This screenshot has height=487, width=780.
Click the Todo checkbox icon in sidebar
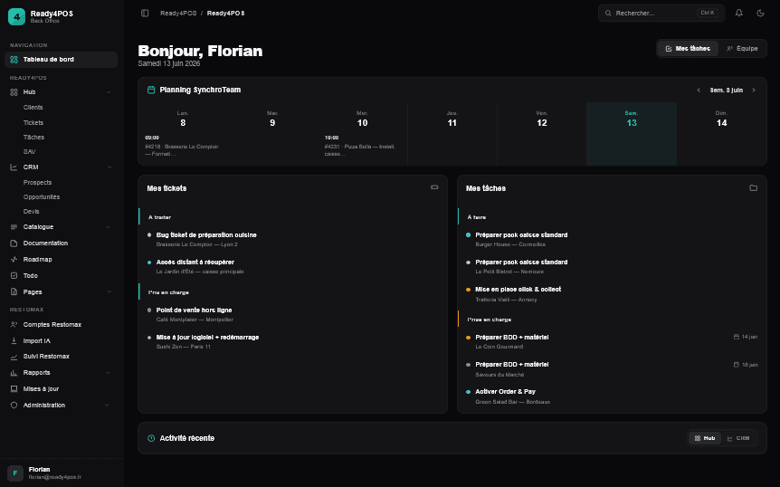[x=14, y=275]
